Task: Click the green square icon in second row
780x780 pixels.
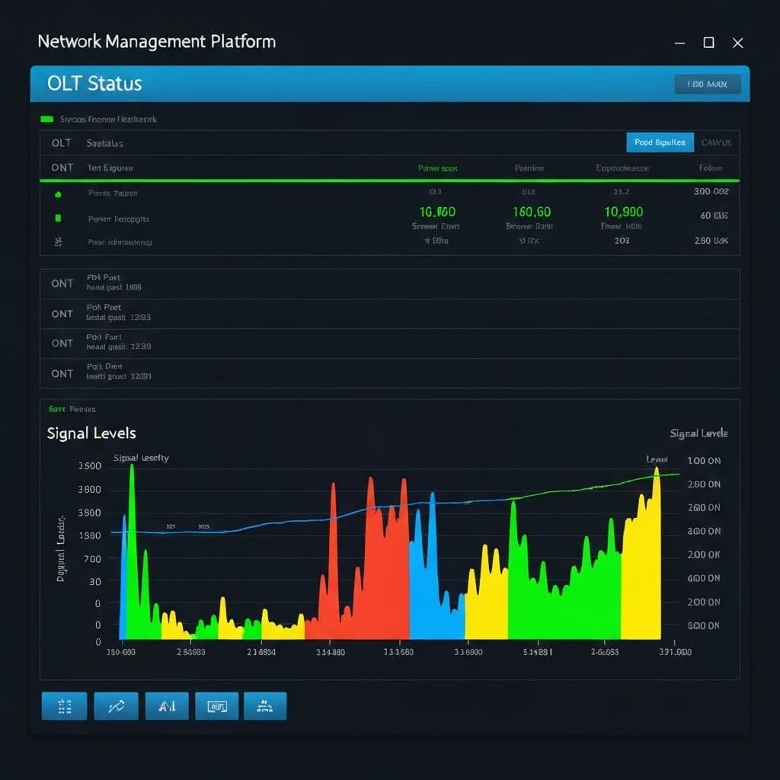Action: (x=57, y=219)
